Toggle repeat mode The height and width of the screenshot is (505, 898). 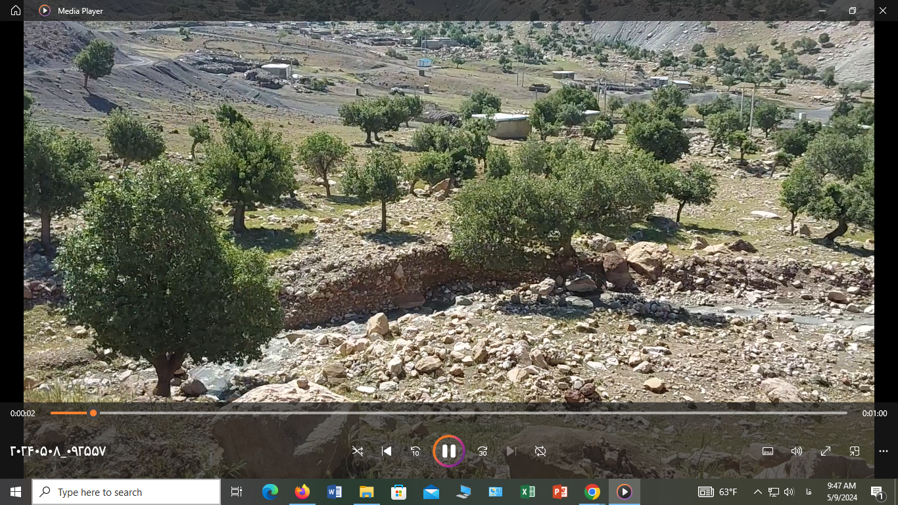[540, 451]
